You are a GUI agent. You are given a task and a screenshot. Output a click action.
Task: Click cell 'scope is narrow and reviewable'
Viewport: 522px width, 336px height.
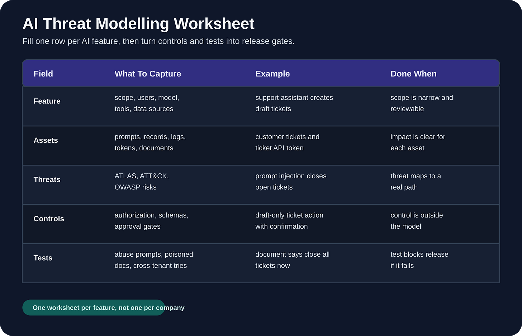pyautogui.click(x=422, y=103)
